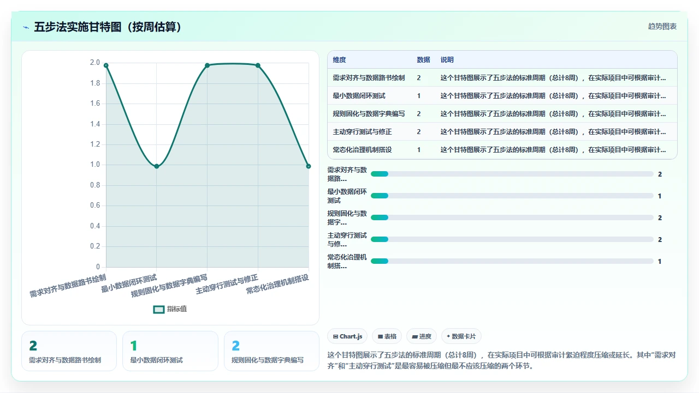
Task: Click chart data point for 需求对齐与数据路书绘制
Action: (106, 65)
